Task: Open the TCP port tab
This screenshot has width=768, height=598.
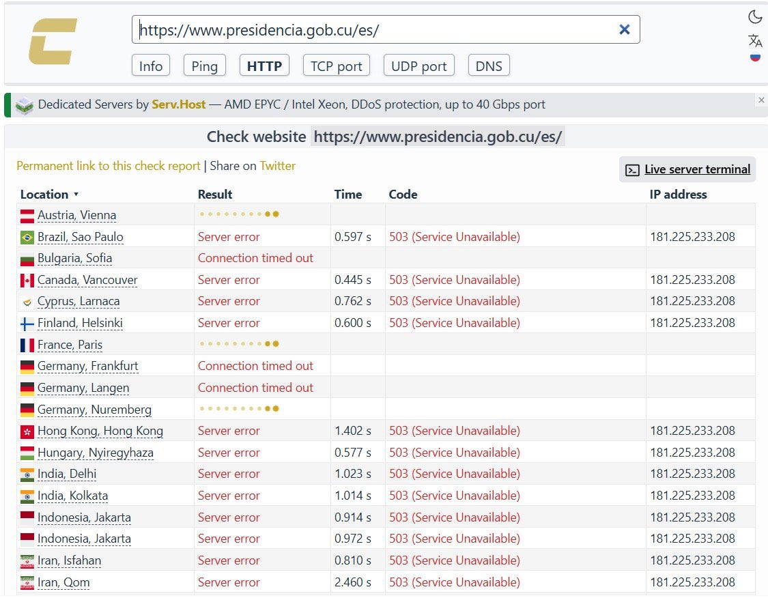Action: [x=337, y=66]
